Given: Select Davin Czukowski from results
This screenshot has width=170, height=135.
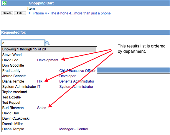Looking at the screenshot, I should point(49,118).
